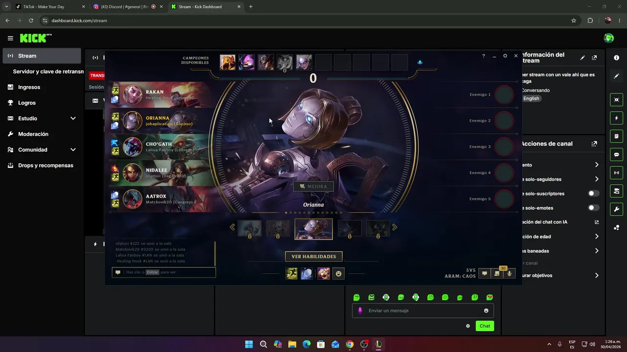Image resolution: width=627 pixels, height=352 pixels.
Task: Toggle the lightning bolt panel icon
Action: pyautogui.click(x=616, y=118)
